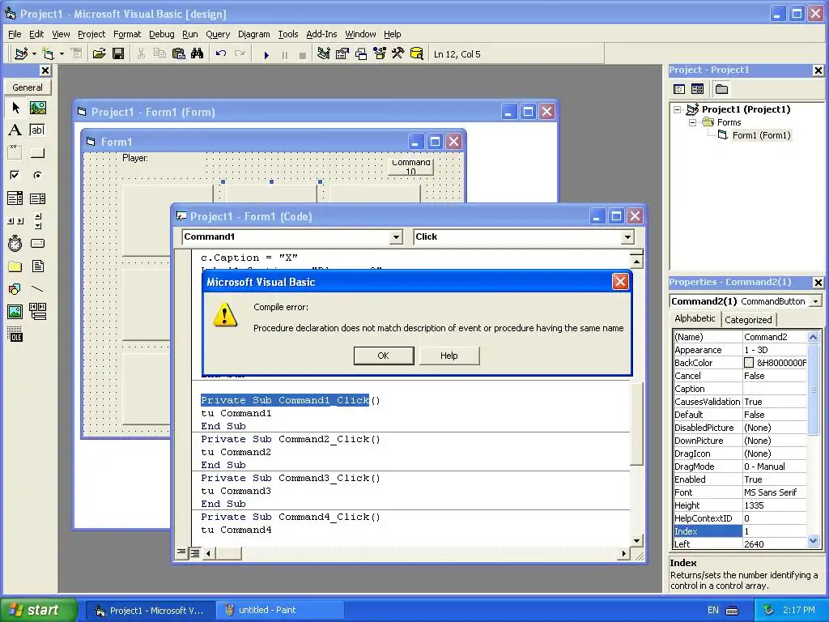Select the horizontal scroll bar tool
The image size is (829, 622).
15,221
